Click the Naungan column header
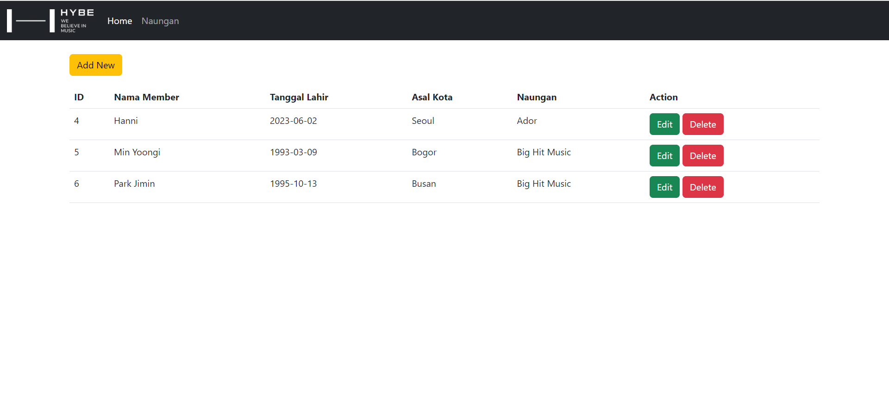Screen dimensions: 889x417 point(537,97)
